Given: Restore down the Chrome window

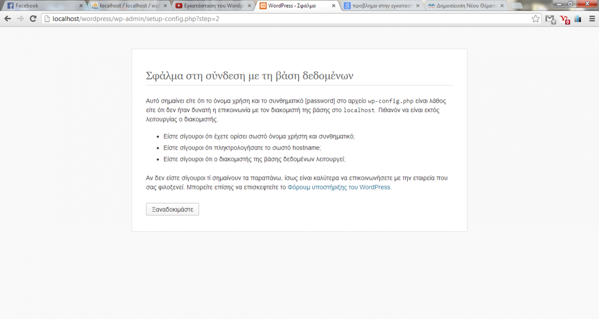Looking at the screenshot, I should pos(571,3).
